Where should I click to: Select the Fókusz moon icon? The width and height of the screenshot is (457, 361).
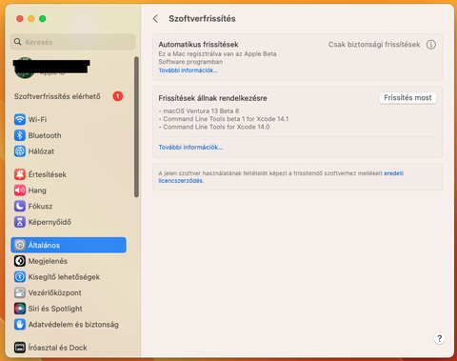point(20,207)
